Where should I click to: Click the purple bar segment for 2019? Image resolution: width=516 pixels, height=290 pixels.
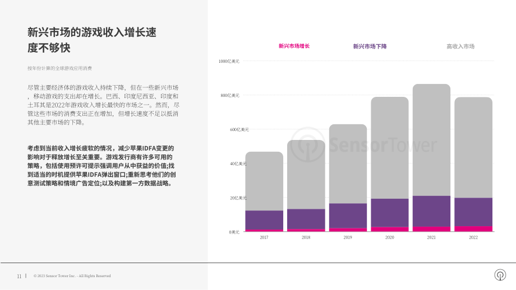click(348, 216)
